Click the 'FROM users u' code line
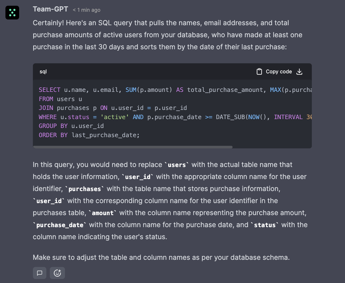The width and height of the screenshot is (345, 283). [60, 99]
